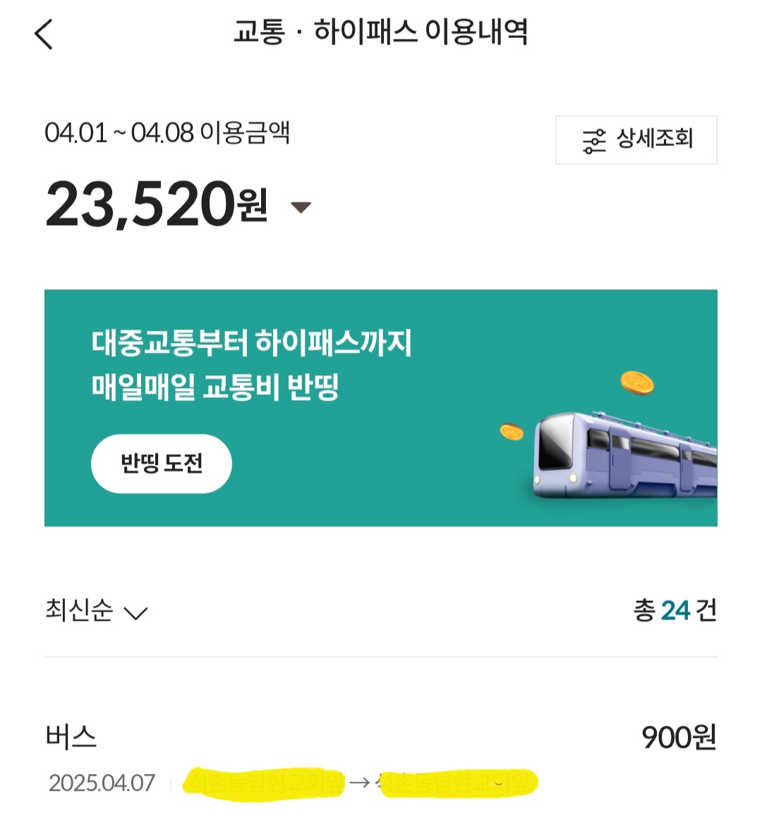Click the large gold coin above the train
762x829 pixels.
tap(636, 383)
